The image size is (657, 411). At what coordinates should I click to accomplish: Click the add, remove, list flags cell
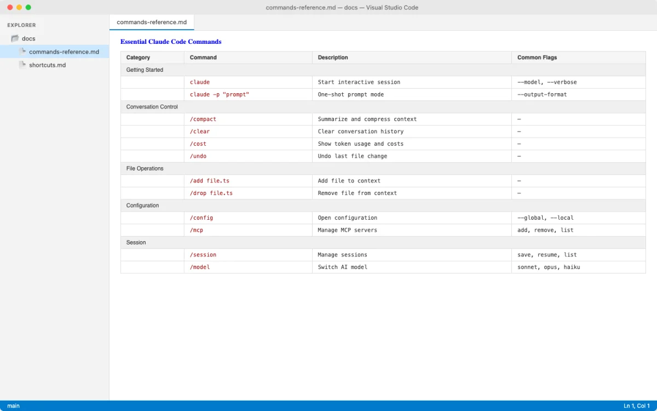point(579,230)
